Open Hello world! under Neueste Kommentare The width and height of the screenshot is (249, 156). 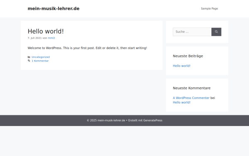tap(181, 102)
